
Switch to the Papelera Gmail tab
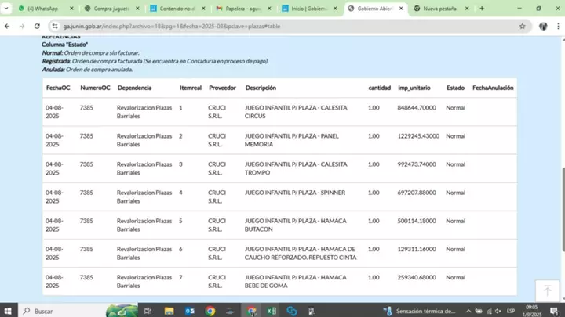(239, 9)
